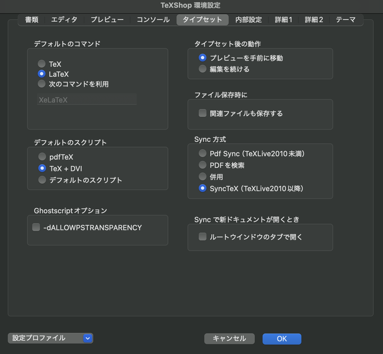Select 併用 sync method
Image resolution: width=383 pixels, height=354 pixels.
coord(203,177)
